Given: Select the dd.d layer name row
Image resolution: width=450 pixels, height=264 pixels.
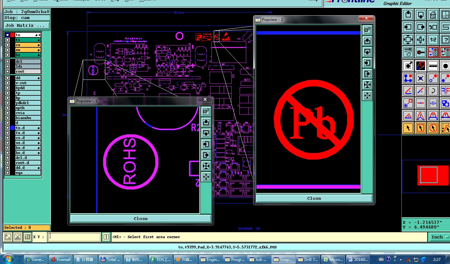Looking at the screenshot, I should pos(28,168).
